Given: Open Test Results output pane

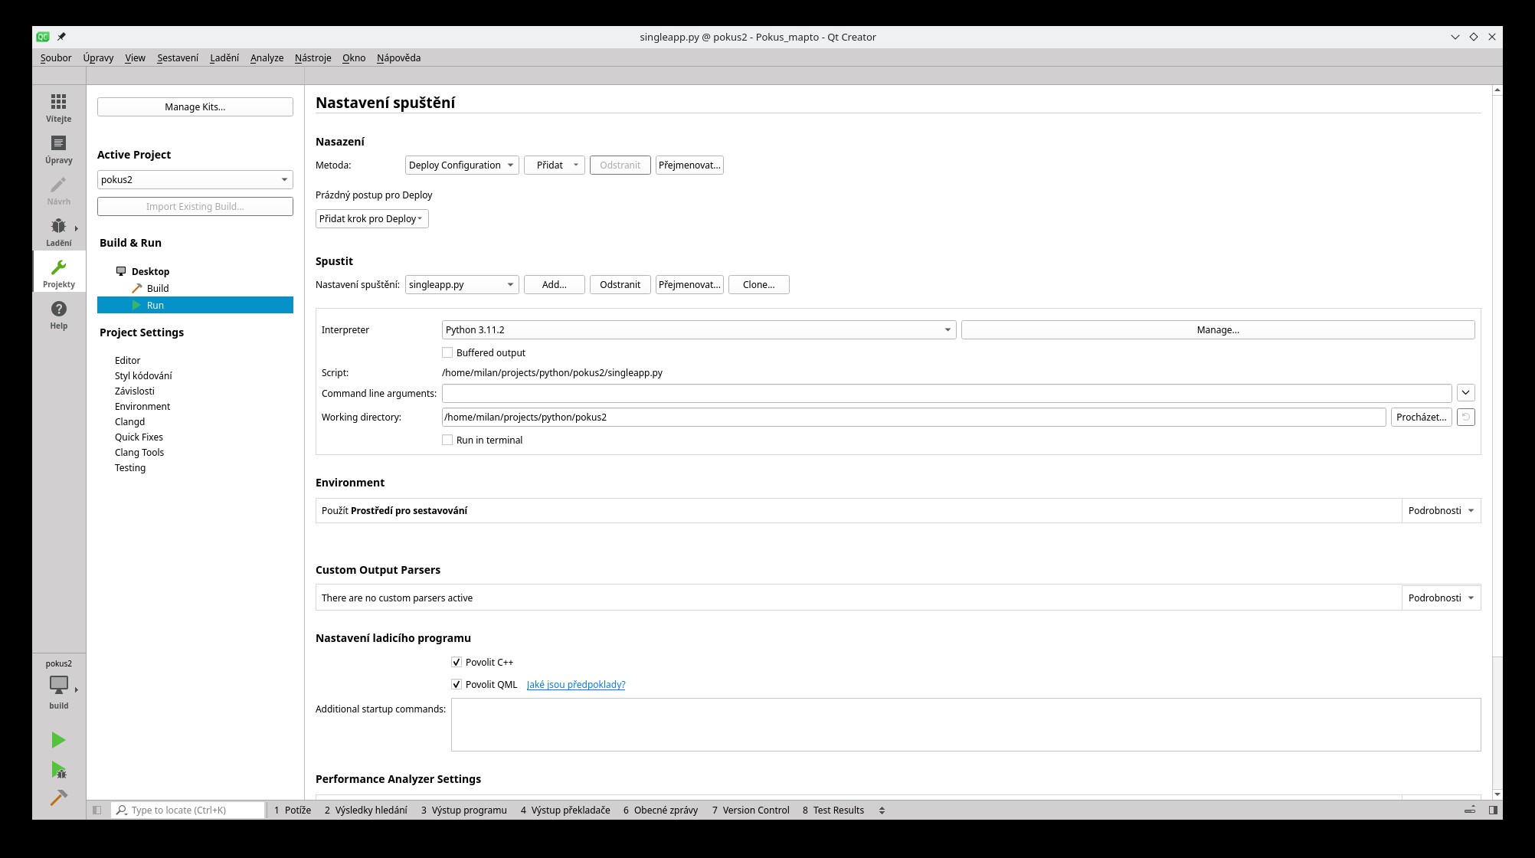Looking at the screenshot, I should click(833, 810).
